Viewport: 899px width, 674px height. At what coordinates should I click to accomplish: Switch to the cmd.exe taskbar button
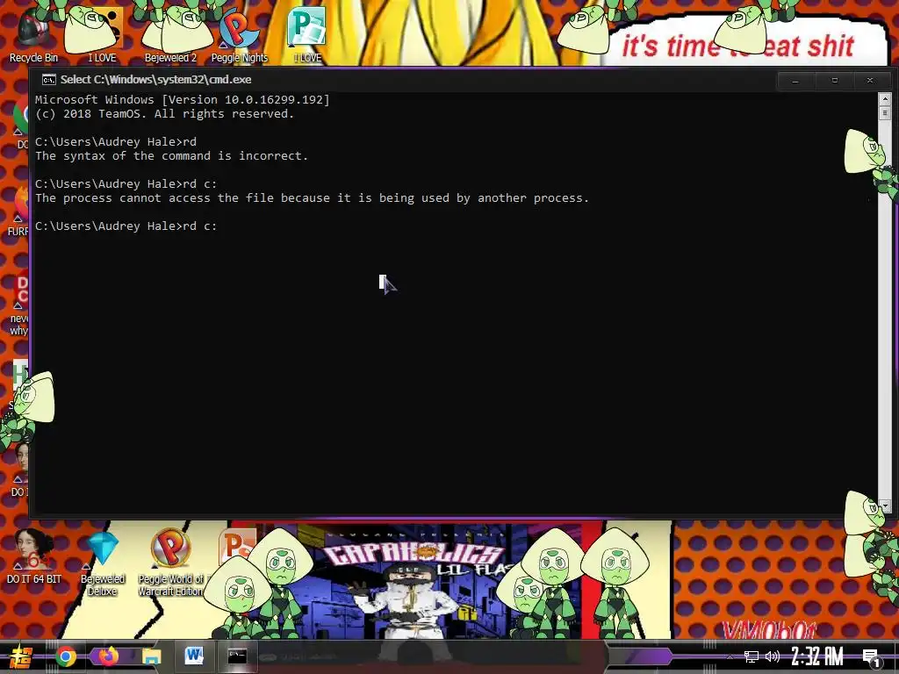[x=237, y=656]
